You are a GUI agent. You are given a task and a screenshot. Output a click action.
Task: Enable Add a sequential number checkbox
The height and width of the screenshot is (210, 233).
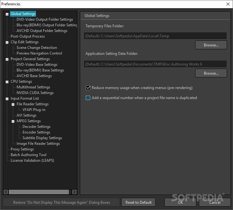[88, 98]
